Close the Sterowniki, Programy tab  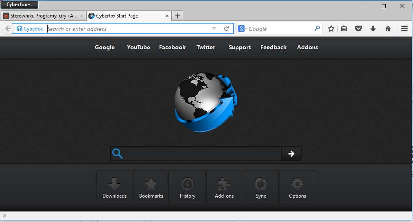coord(82,16)
